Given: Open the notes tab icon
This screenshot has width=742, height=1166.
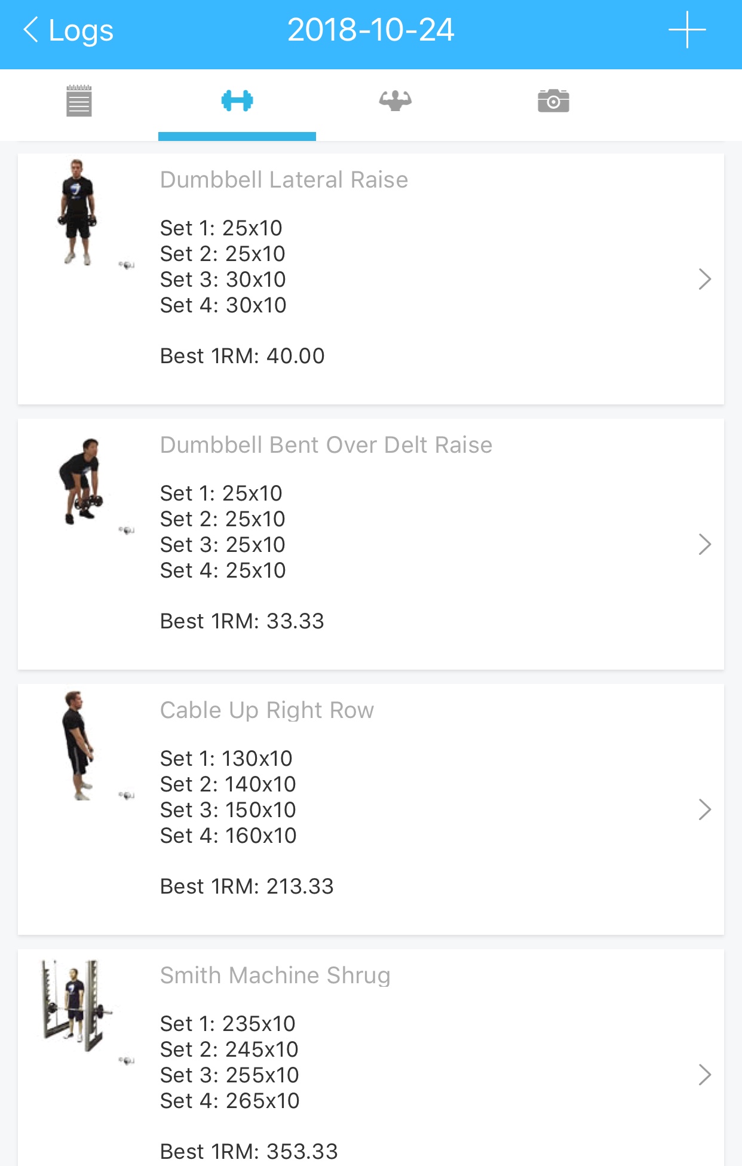Looking at the screenshot, I should [x=79, y=101].
